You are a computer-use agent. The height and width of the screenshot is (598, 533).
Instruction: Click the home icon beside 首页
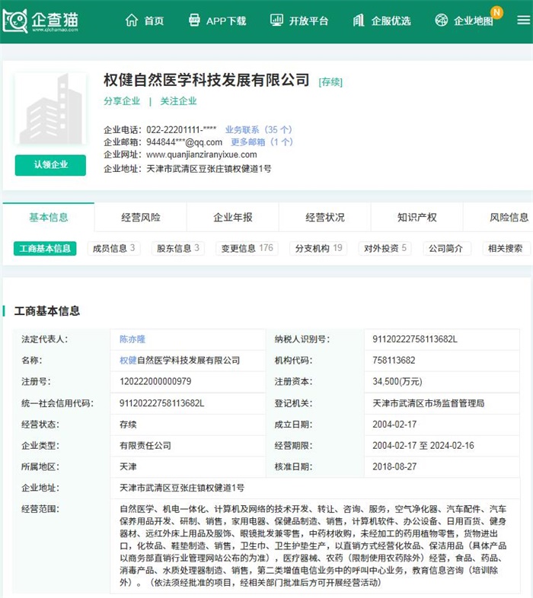(x=132, y=21)
